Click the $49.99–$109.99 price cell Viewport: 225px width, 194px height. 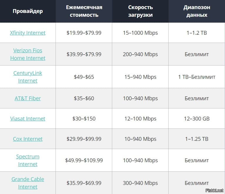pyautogui.click(x=84, y=160)
